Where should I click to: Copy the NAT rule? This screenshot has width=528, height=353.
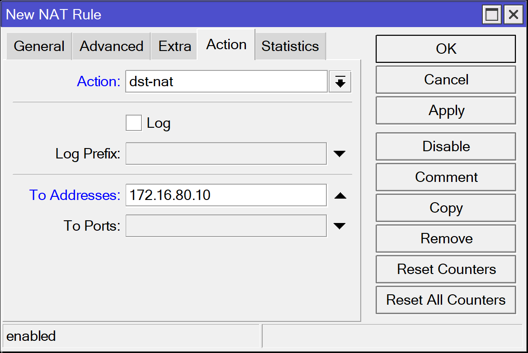tap(446, 208)
